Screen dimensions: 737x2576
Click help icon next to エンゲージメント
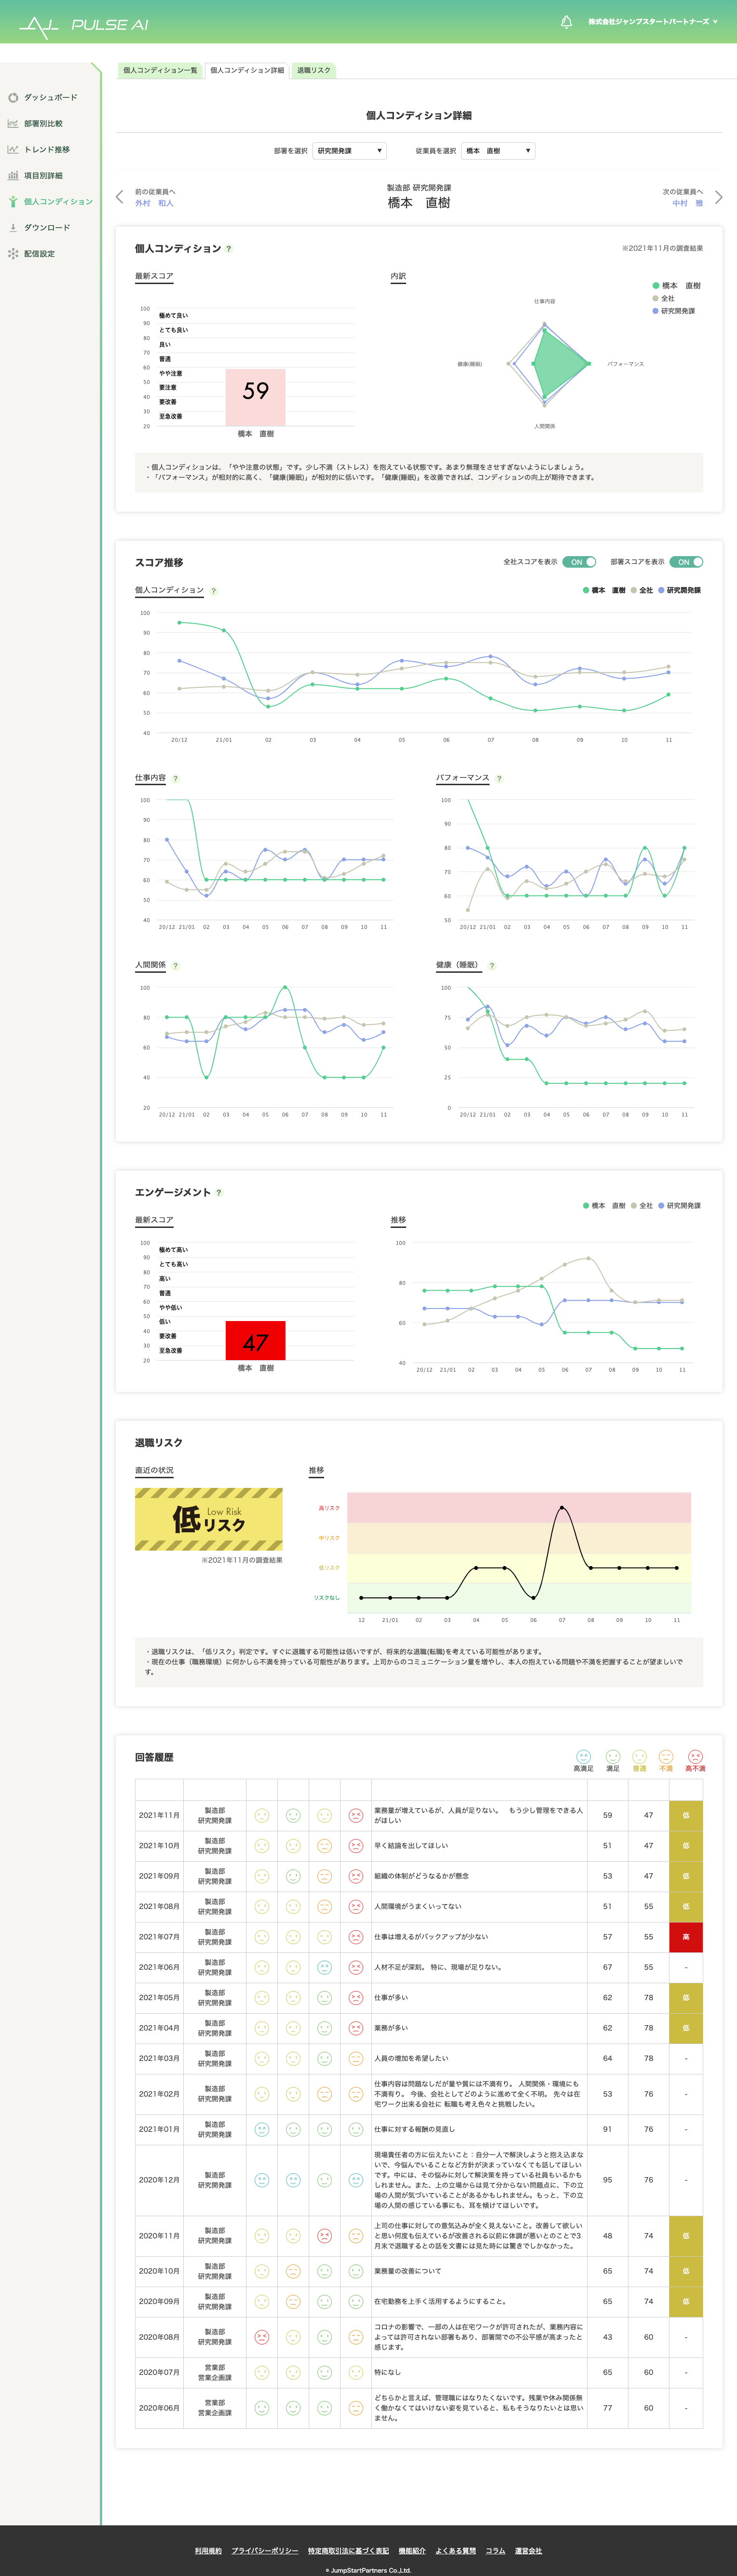pos(219,1193)
